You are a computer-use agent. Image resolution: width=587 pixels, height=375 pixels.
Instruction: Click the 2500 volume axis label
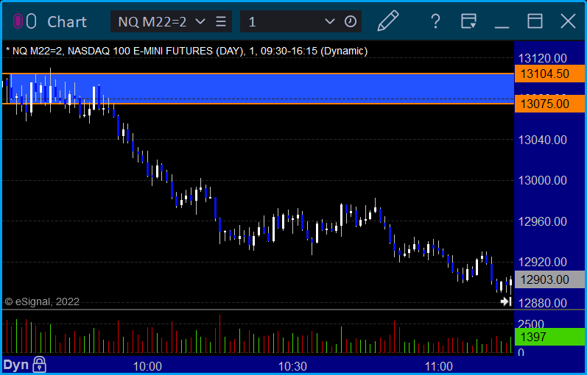click(531, 324)
